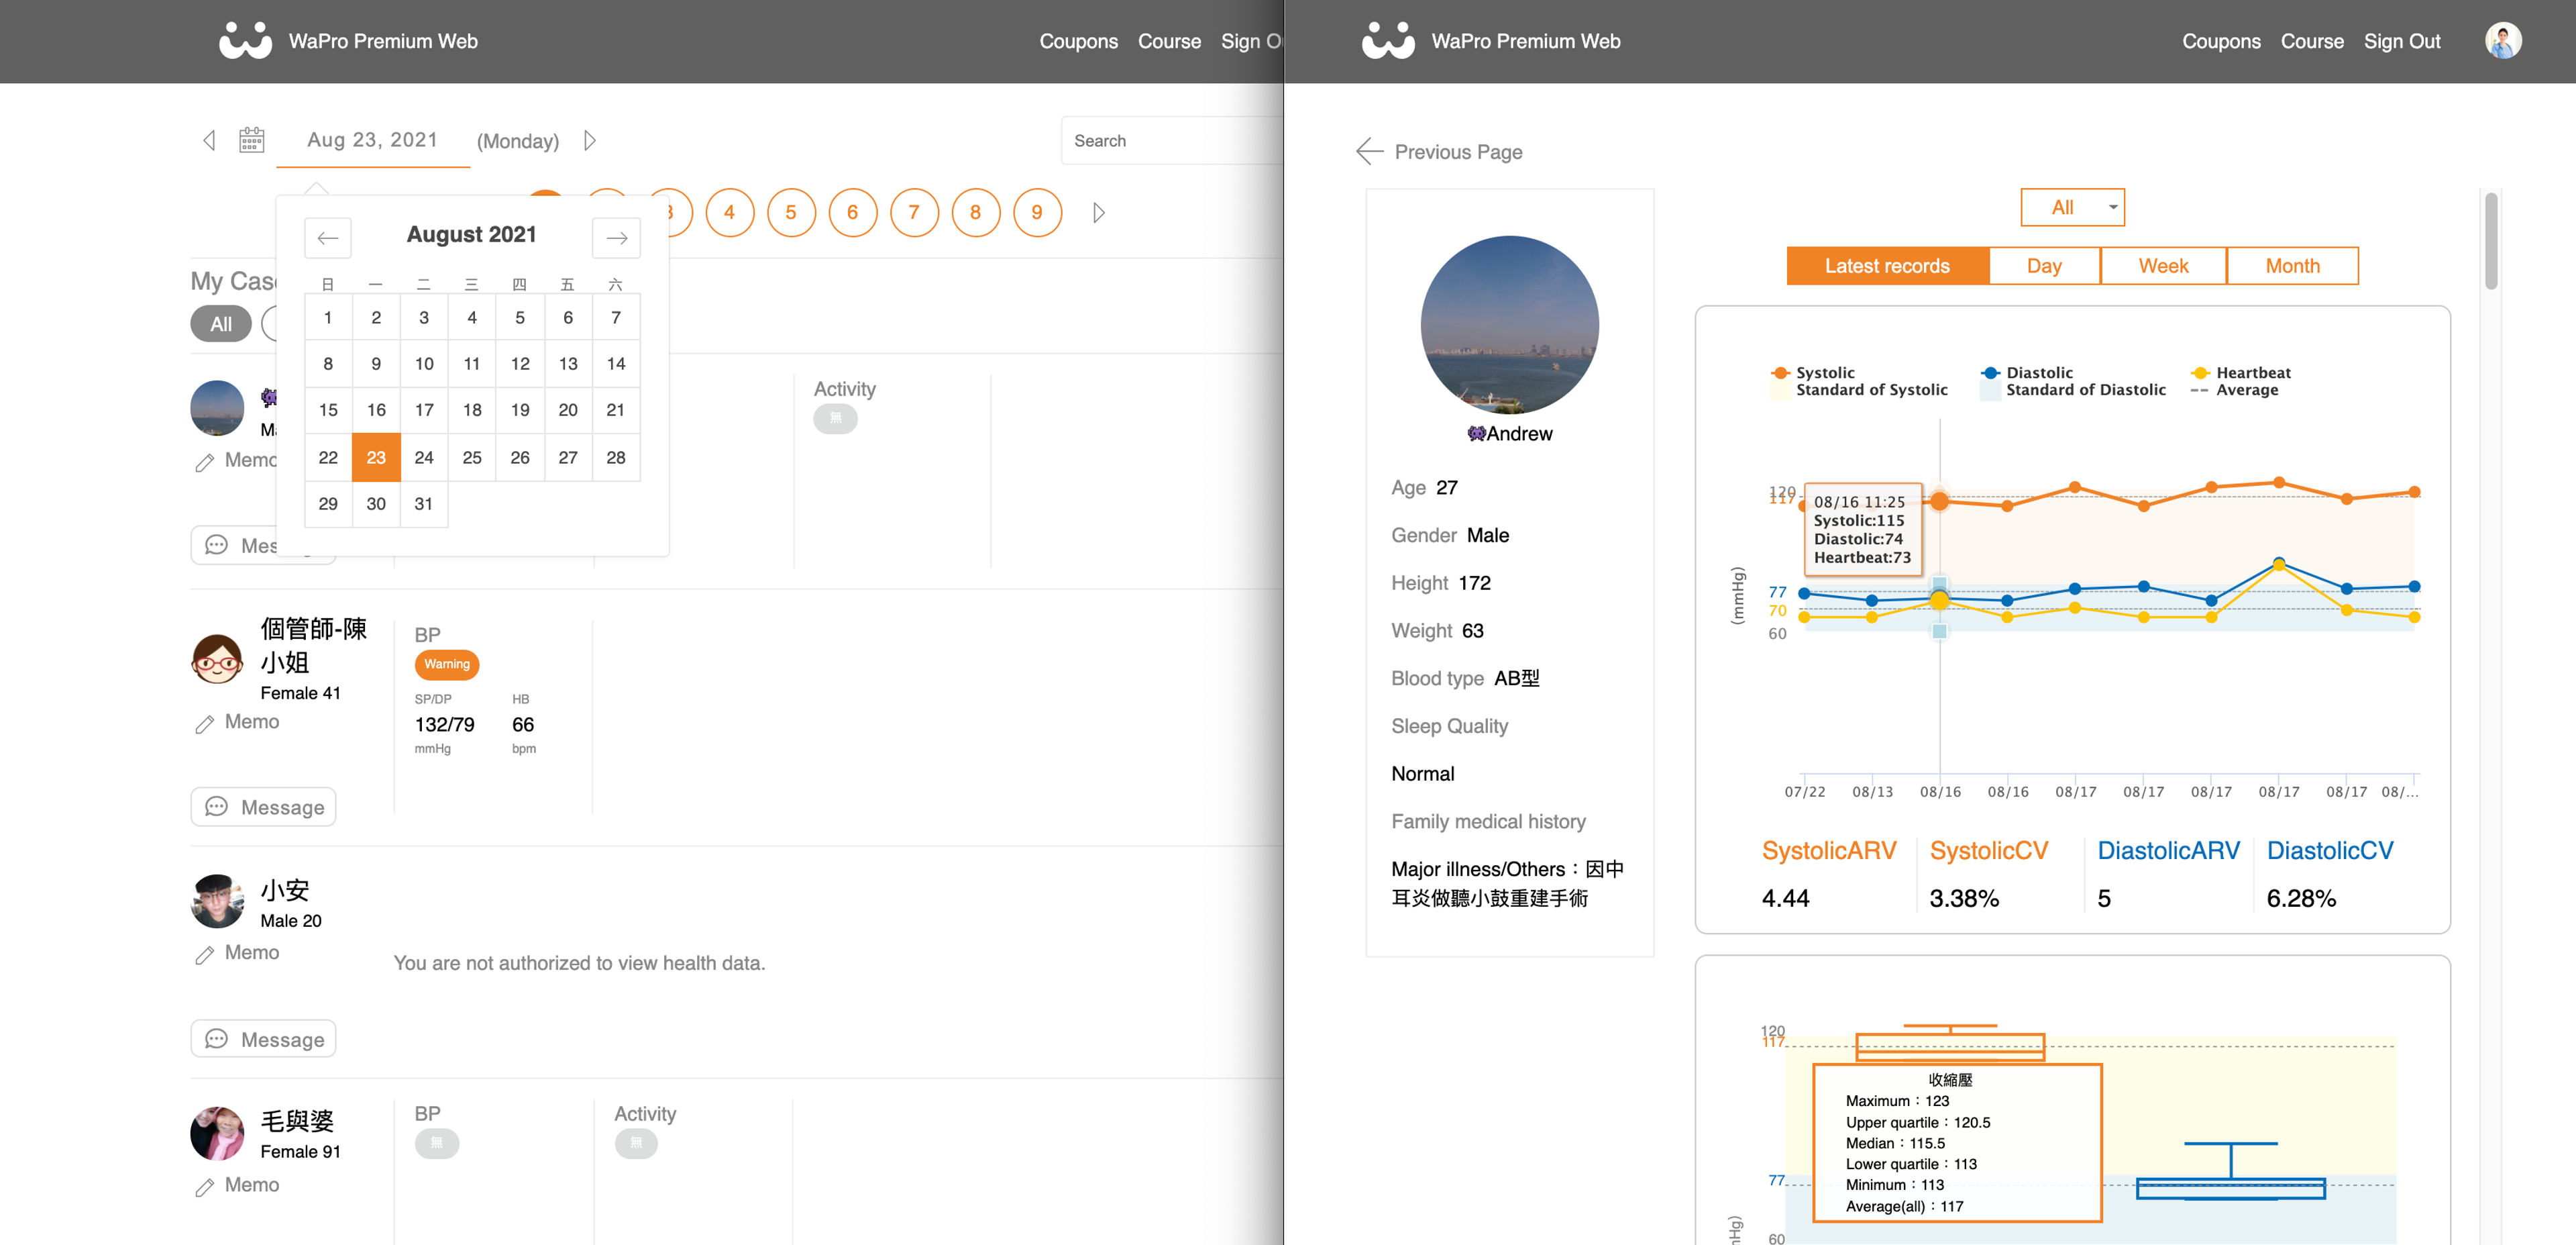
Task: Go to next day arrow
Action: (590, 140)
